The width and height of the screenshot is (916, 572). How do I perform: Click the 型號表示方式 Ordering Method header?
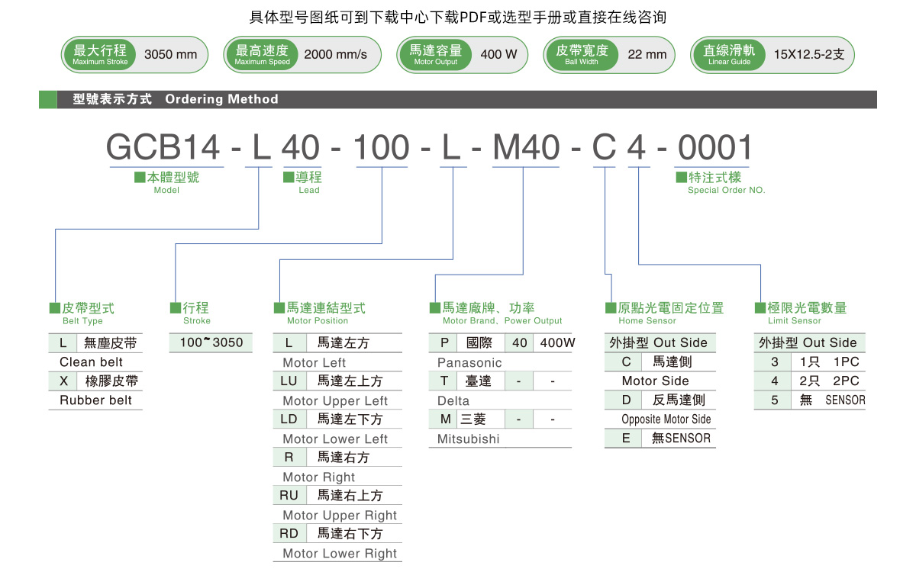coord(176,99)
